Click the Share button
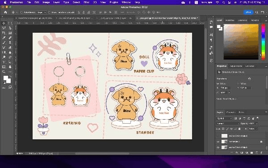The width and height of the screenshot is (268, 168). (248, 13)
